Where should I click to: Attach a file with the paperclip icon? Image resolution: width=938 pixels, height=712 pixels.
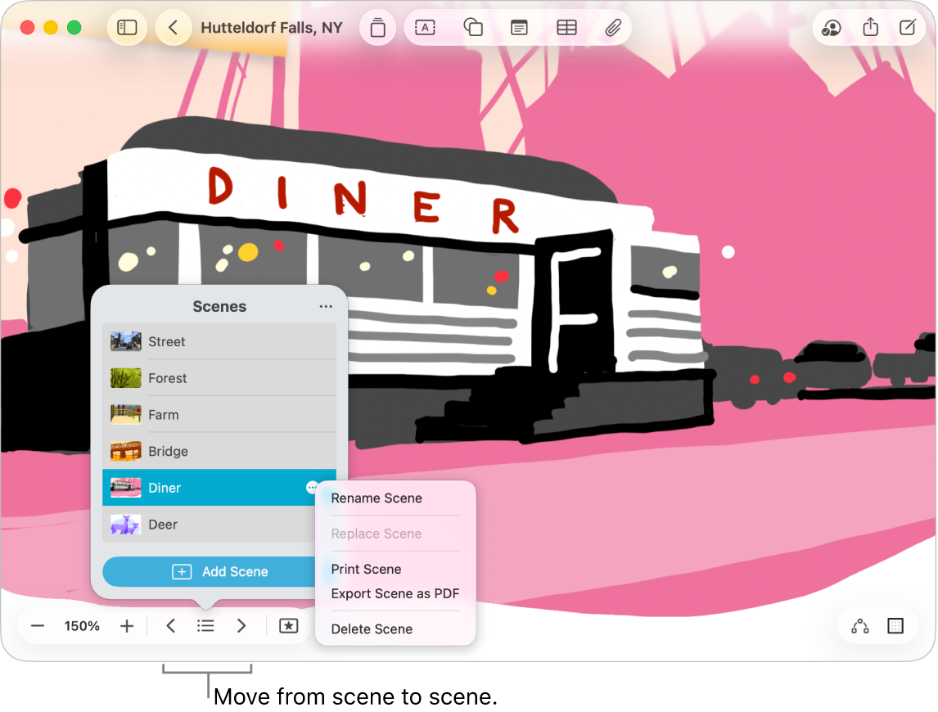tap(612, 27)
